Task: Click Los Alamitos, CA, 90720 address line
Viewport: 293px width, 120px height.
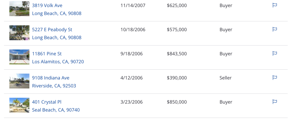Action: click(x=58, y=62)
